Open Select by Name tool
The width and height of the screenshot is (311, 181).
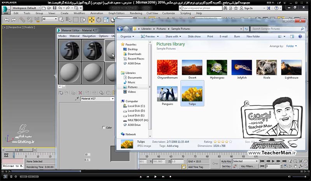point(68,20)
